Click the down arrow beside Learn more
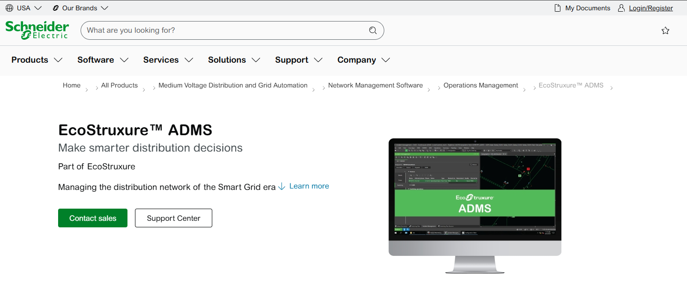 (x=282, y=186)
